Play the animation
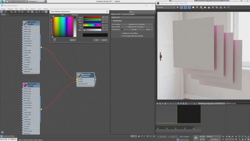The height and width of the screenshot is (141, 250). pos(230,137)
